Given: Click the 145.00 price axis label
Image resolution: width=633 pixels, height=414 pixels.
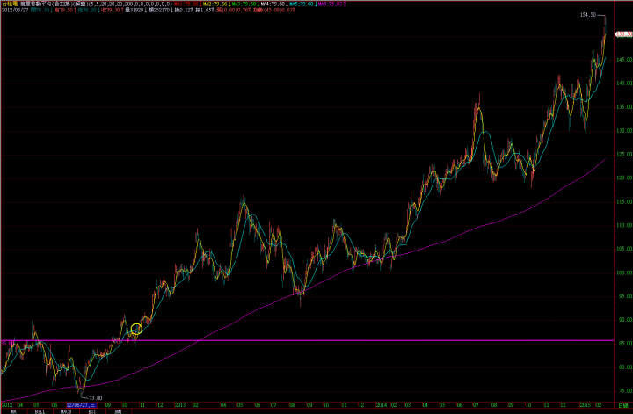Looking at the screenshot, I should coord(624,60).
